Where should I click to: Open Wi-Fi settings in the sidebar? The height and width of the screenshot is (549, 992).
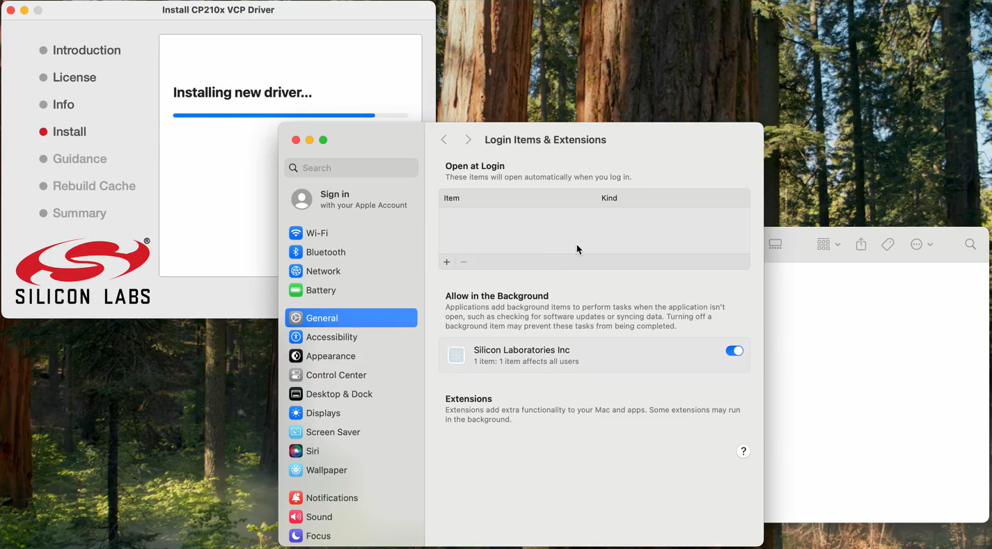(x=351, y=233)
